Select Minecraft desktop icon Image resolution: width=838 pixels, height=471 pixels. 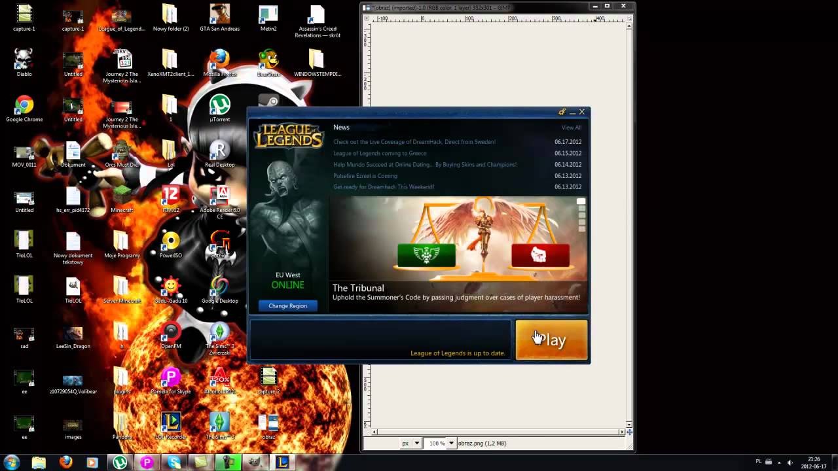122,199
